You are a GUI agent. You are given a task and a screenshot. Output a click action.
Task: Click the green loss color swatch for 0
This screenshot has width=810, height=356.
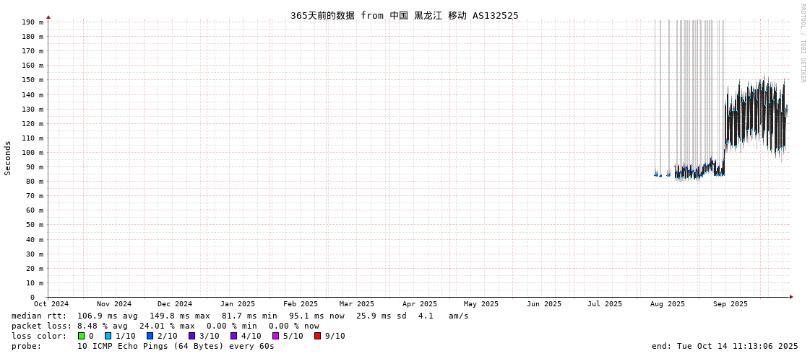tap(81, 336)
